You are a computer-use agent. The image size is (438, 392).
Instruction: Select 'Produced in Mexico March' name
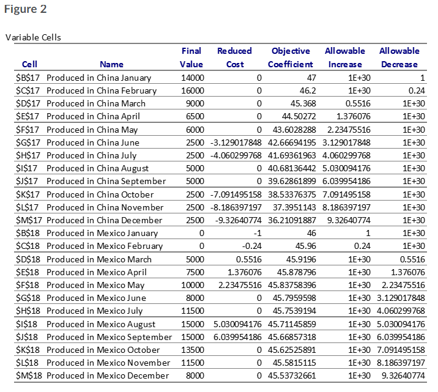click(99, 259)
